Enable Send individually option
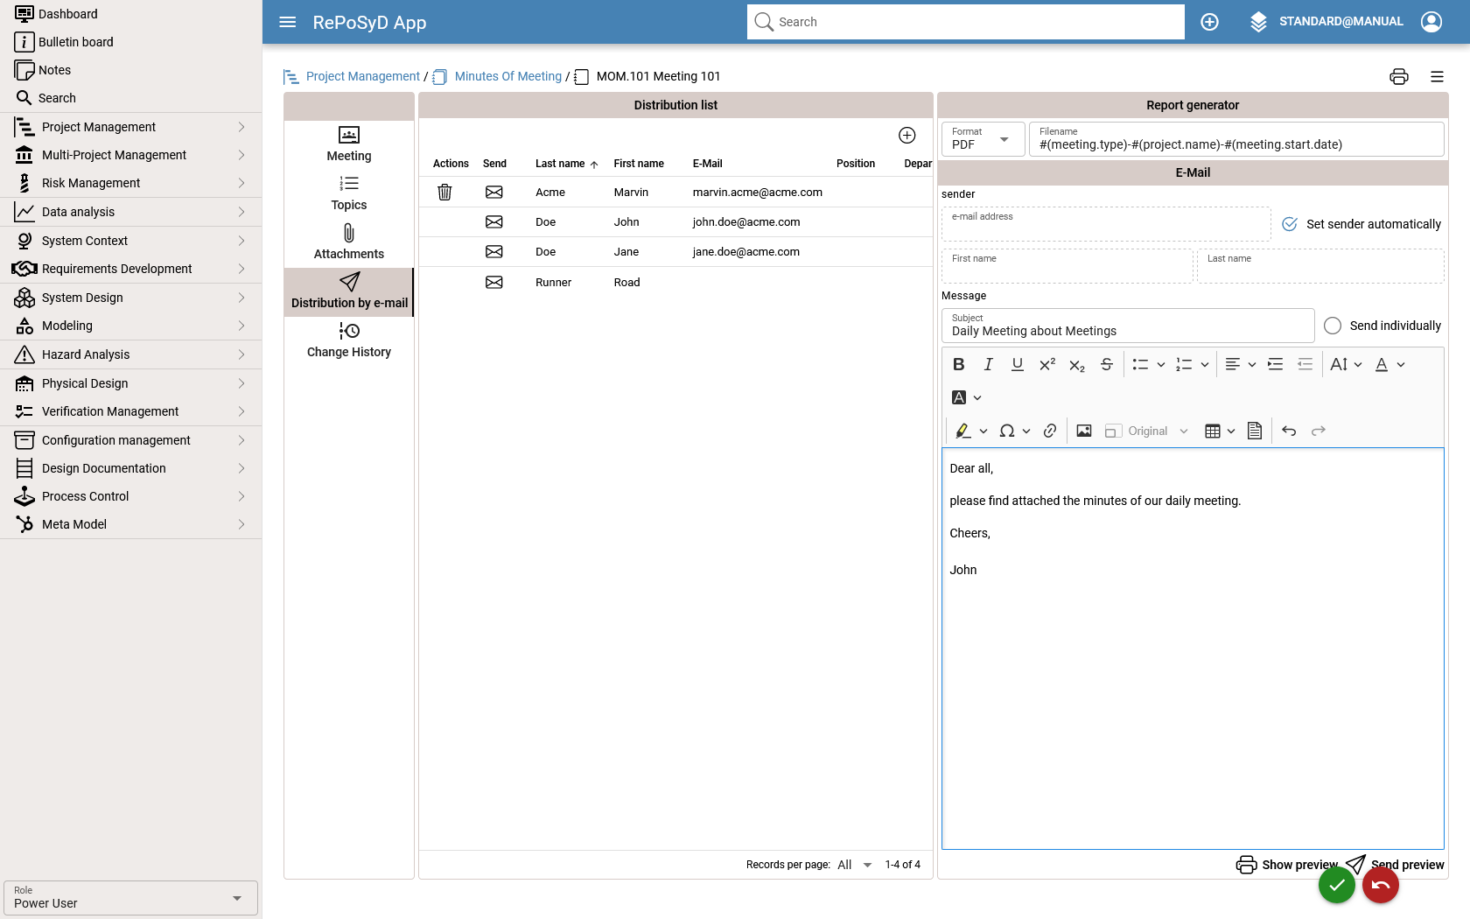 pos(1333,326)
